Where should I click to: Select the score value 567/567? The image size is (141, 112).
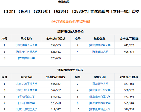[56, 90]
